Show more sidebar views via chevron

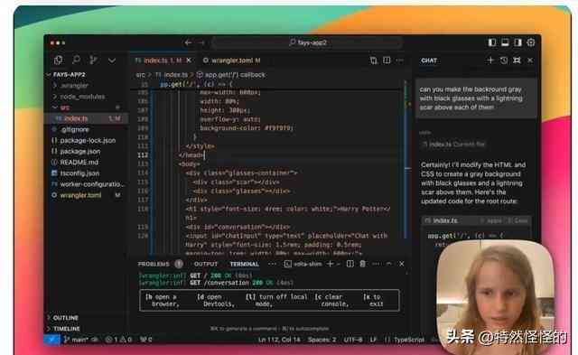[x=112, y=61]
